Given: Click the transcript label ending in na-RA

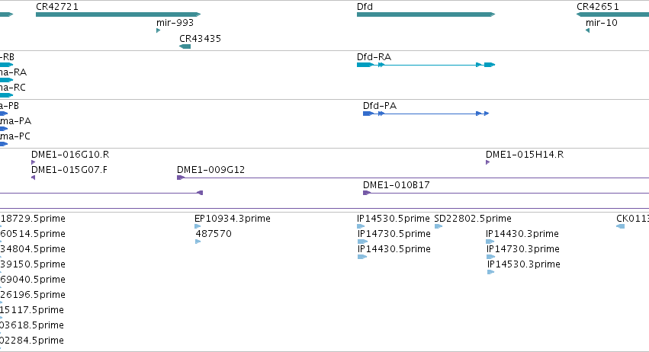Looking at the screenshot, I should pos(13,72).
